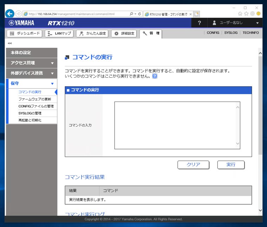Screen dimensions: 267x227
Task: Click page scrollbar down arrow
Action: point(260,210)
